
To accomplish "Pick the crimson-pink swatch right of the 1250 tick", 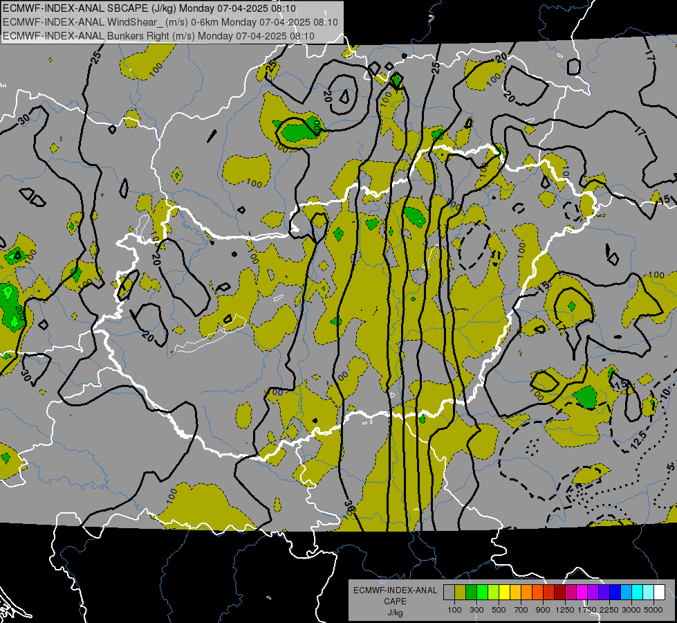I will pos(571,593).
